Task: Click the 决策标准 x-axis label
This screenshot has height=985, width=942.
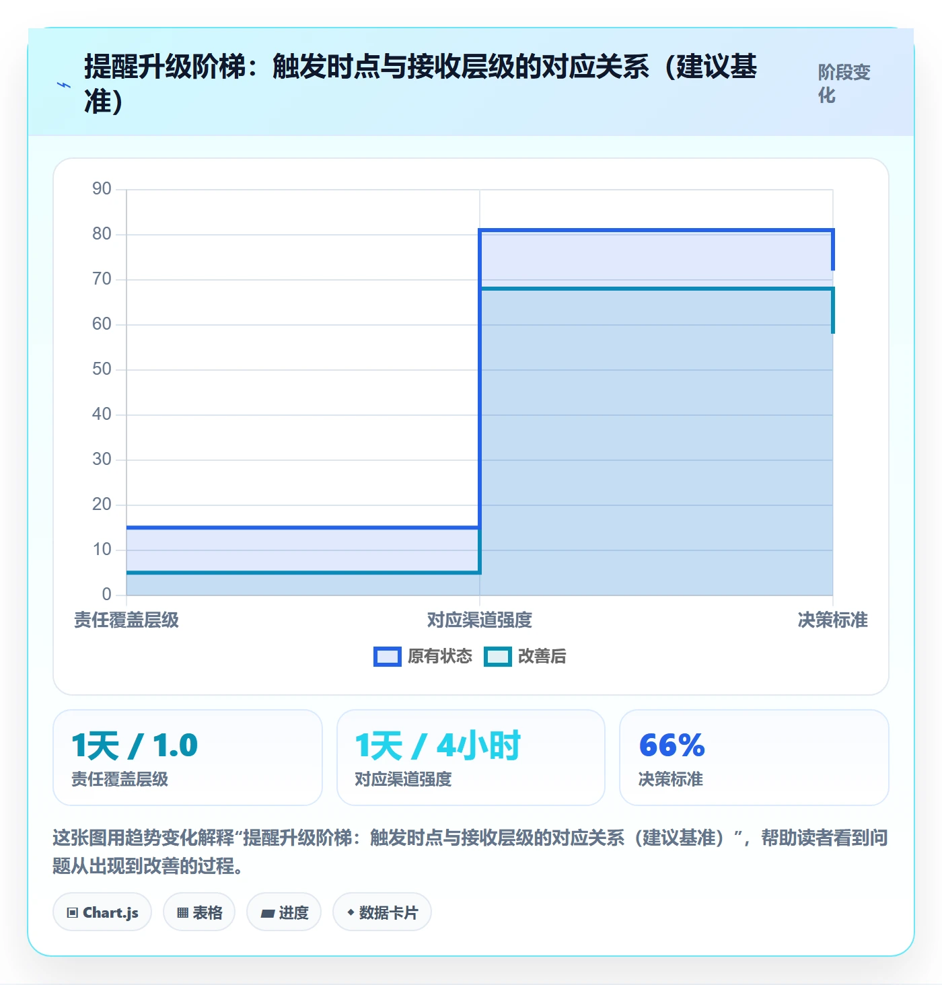Action: point(833,620)
